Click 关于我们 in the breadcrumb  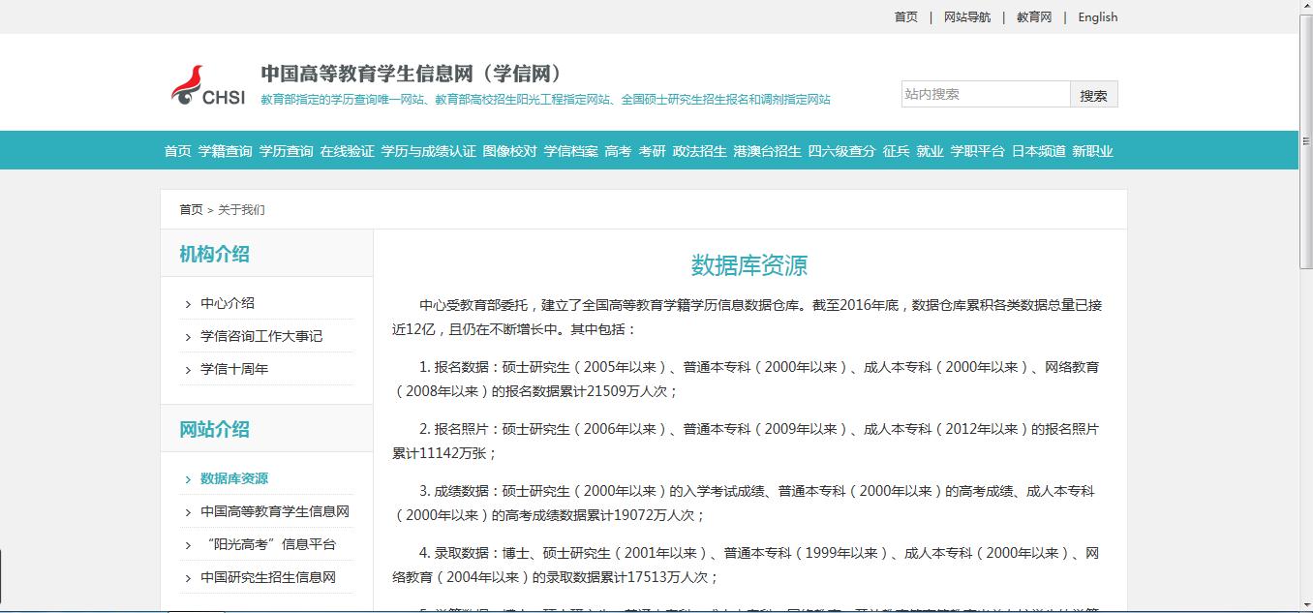[x=241, y=209]
